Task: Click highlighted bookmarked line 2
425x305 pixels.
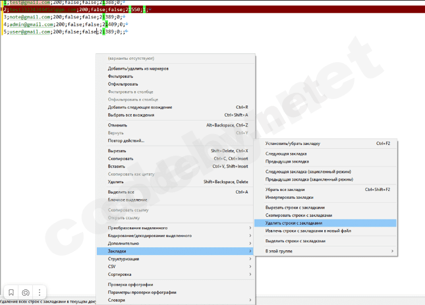Action: click(212, 9)
